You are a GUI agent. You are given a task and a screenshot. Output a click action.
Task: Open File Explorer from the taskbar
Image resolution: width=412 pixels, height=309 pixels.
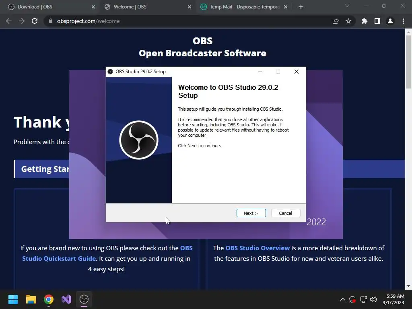coord(31,299)
